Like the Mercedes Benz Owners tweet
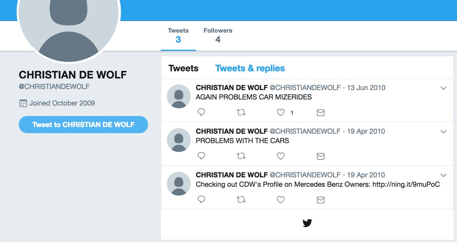Viewport: 457px width, 242px height. coord(281,199)
